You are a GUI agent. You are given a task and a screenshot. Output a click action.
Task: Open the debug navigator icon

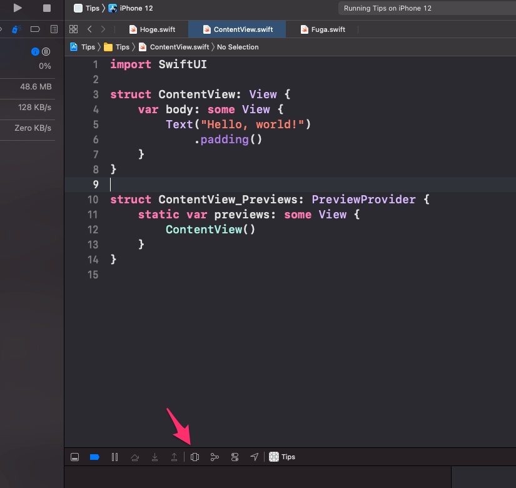click(16, 29)
